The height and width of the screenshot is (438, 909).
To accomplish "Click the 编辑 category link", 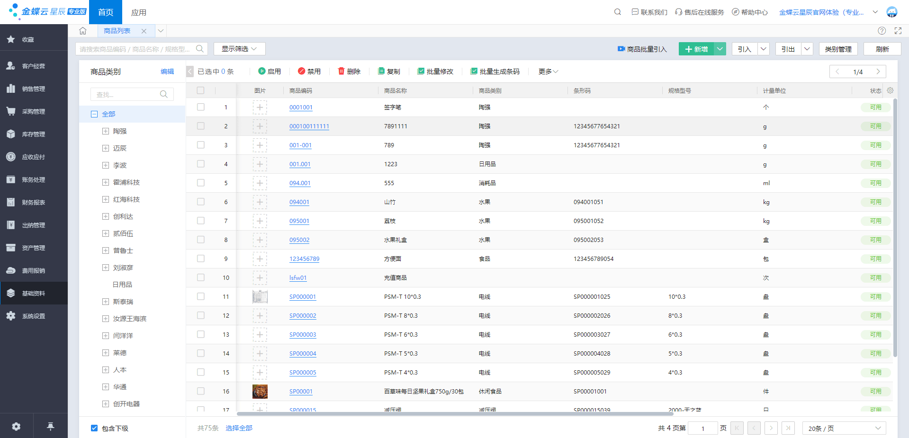I will (167, 72).
